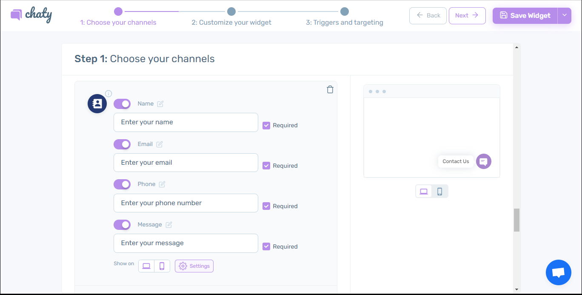Select the contact form channel icon

[97, 103]
